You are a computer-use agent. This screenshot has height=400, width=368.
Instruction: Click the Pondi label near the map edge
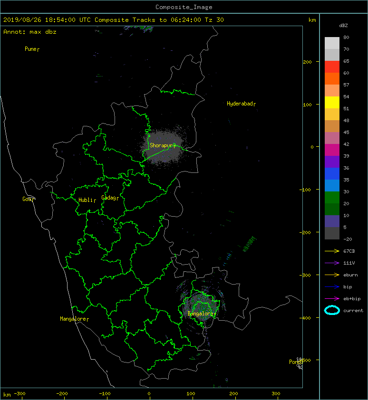point(296,362)
